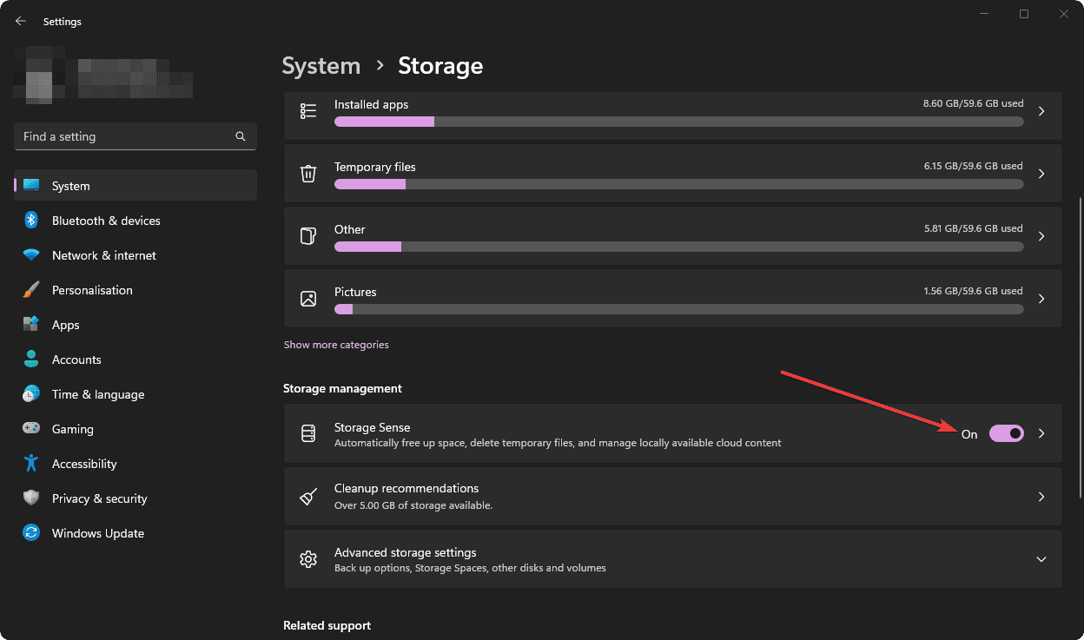The width and height of the screenshot is (1084, 640).
Task: Open the Other category details
Action: click(673, 235)
